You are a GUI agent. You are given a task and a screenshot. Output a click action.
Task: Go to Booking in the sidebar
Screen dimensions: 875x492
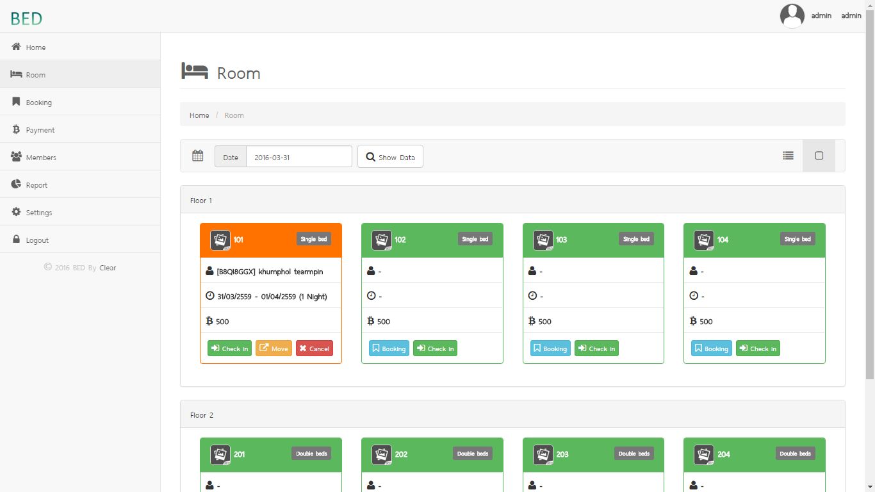tap(80, 102)
